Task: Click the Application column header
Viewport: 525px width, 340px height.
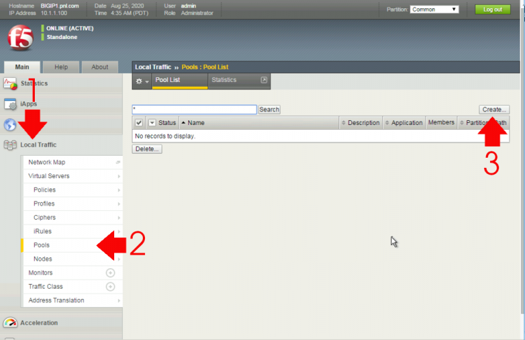Action: [x=407, y=123]
